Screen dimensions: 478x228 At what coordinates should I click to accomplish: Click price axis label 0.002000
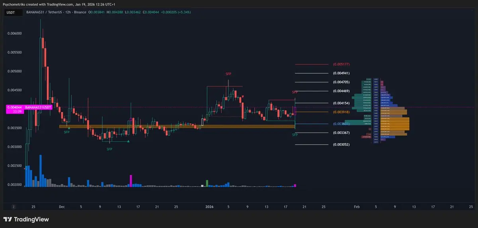(15, 185)
